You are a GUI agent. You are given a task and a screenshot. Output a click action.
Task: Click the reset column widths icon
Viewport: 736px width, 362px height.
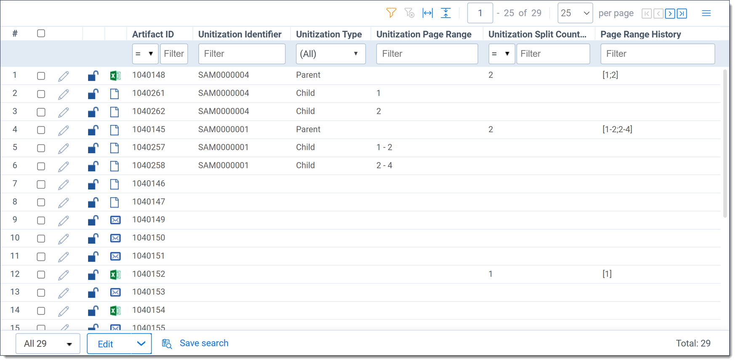[427, 13]
